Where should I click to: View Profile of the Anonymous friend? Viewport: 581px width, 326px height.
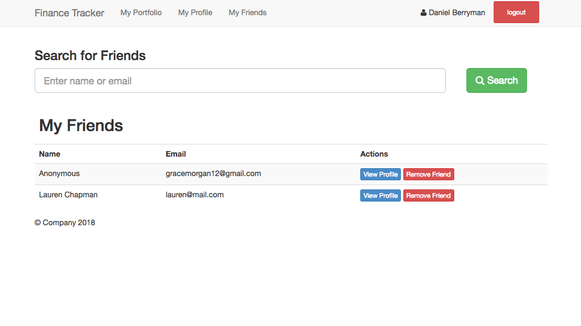pos(380,174)
